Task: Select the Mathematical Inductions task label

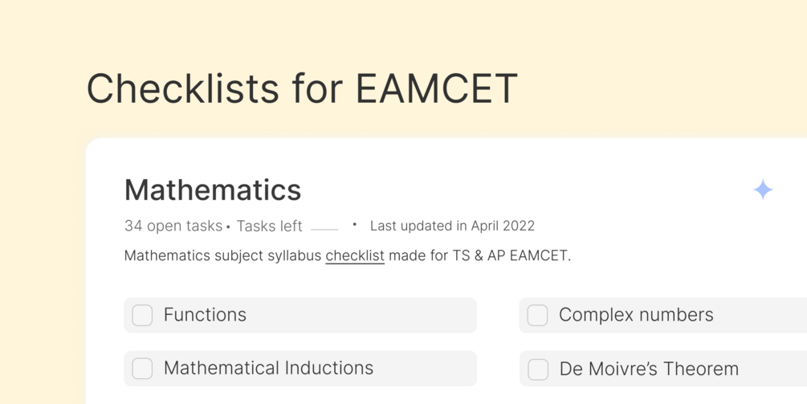Action: point(268,369)
